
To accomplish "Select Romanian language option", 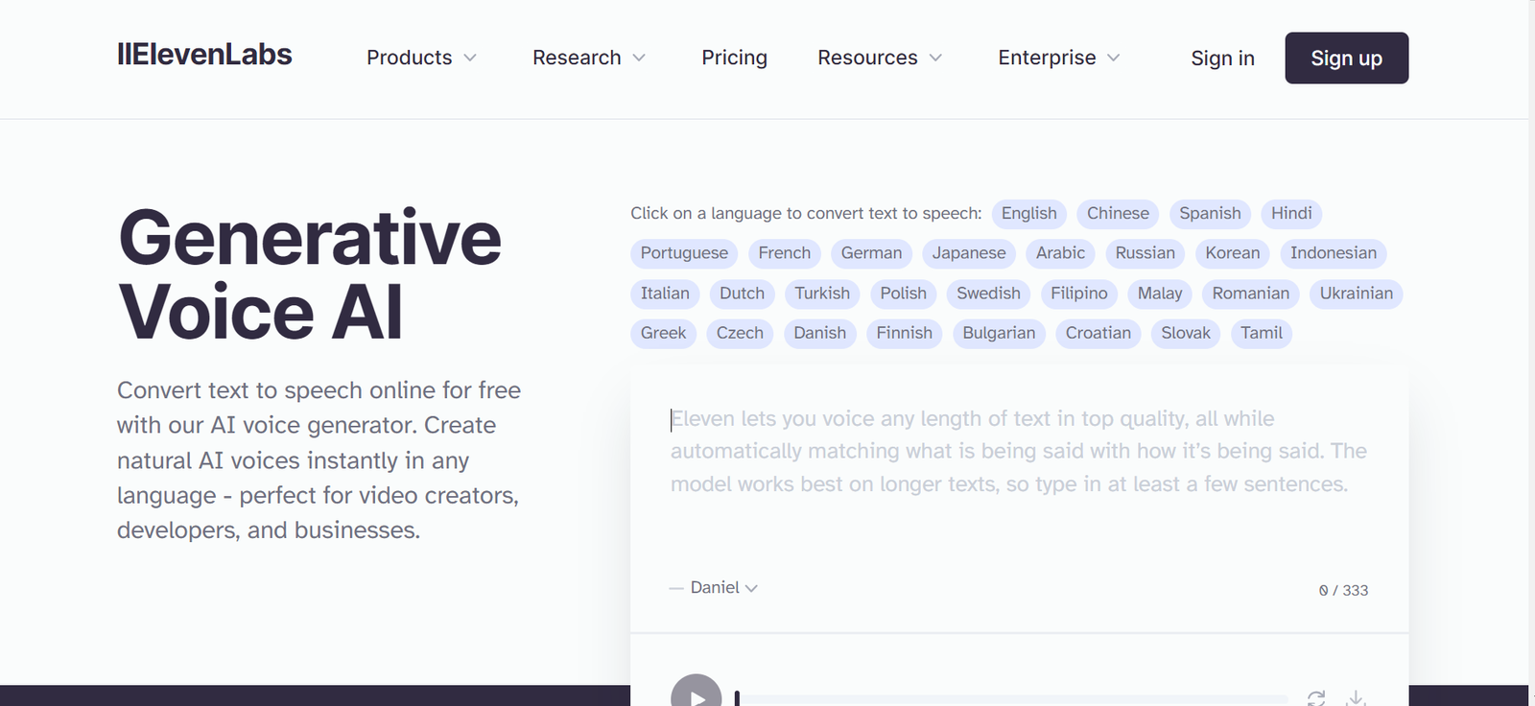I will [1250, 294].
